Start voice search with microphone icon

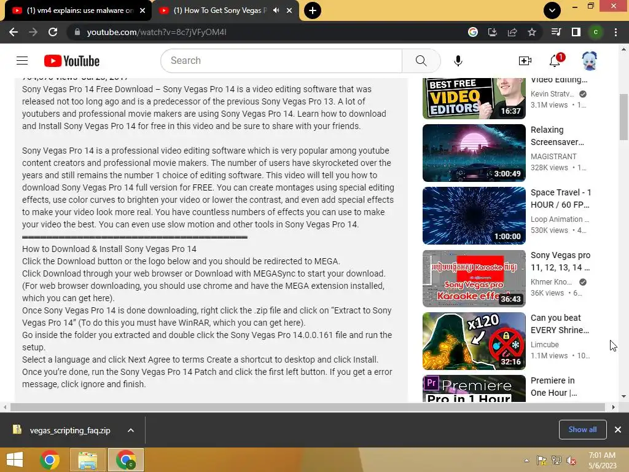coord(458,61)
